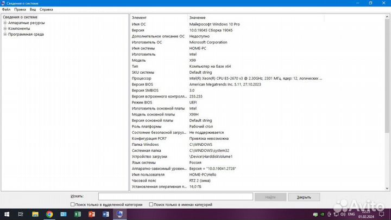Open network status in the system tray
The width and height of the screenshot is (391, 220).
336,214
